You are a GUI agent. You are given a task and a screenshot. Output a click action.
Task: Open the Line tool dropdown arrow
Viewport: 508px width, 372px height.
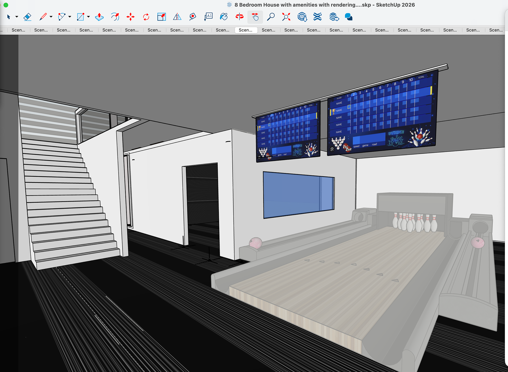coord(51,17)
